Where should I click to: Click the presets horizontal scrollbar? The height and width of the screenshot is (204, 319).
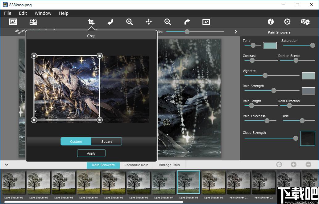(93, 202)
